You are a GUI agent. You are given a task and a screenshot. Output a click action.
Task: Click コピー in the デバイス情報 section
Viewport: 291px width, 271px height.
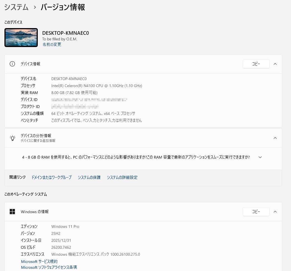[x=256, y=64]
